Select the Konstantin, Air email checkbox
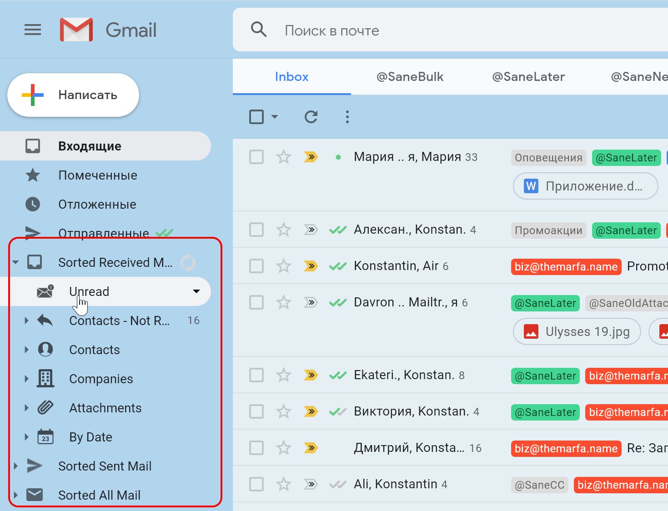 256,266
